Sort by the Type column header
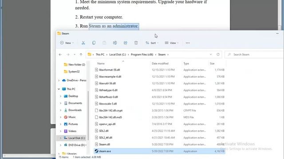 pyautogui.click(x=186, y=64)
